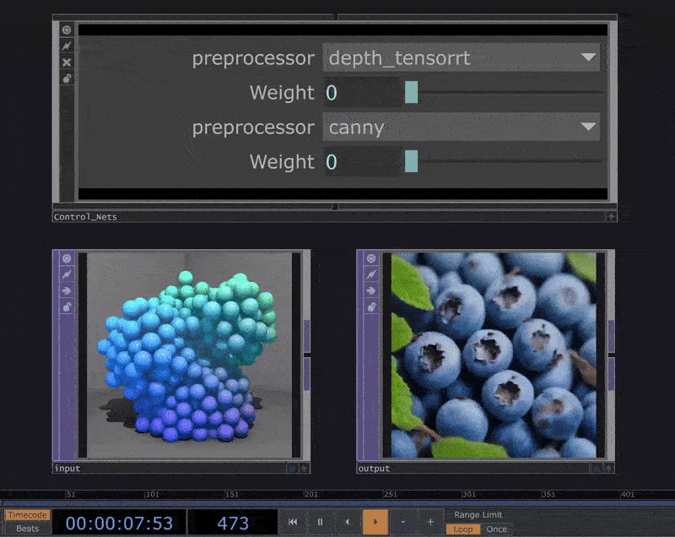Viewport: 675px width, 537px height.
Task: Open canny preprocessor dropdown
Action: click(x=461, y=127)
